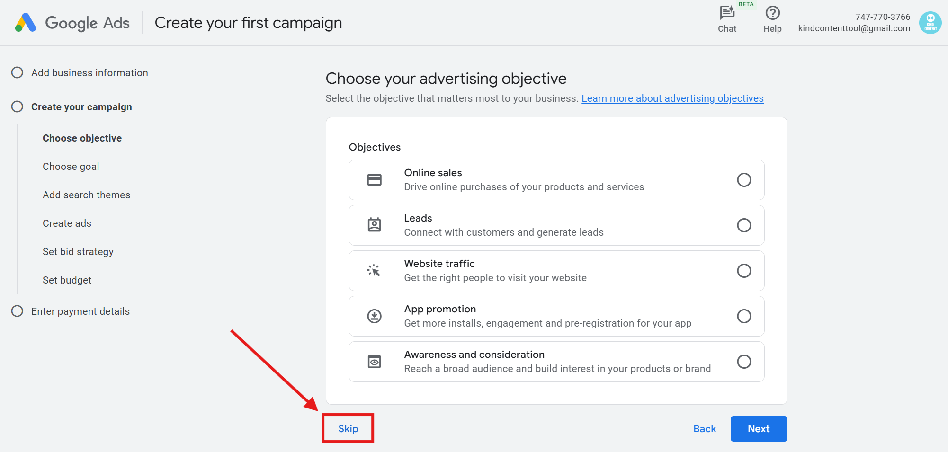Click the App promotion download icon

(374, 316)
